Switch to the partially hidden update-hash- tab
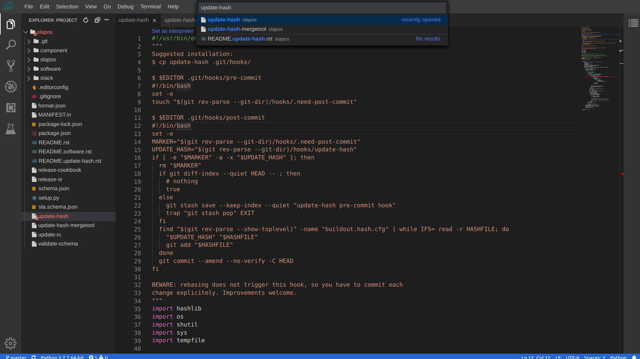 [179, 20]
